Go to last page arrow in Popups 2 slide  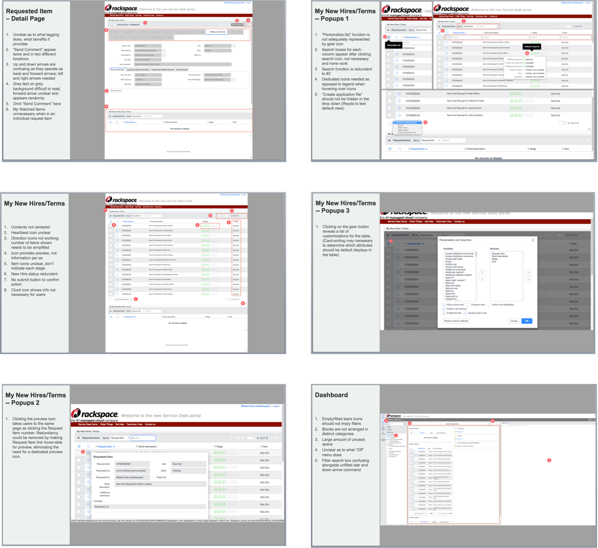(277, 438)
